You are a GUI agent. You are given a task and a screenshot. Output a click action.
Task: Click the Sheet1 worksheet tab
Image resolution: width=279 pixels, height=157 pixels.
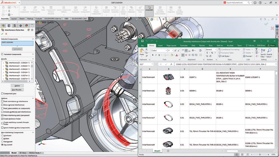157,151
